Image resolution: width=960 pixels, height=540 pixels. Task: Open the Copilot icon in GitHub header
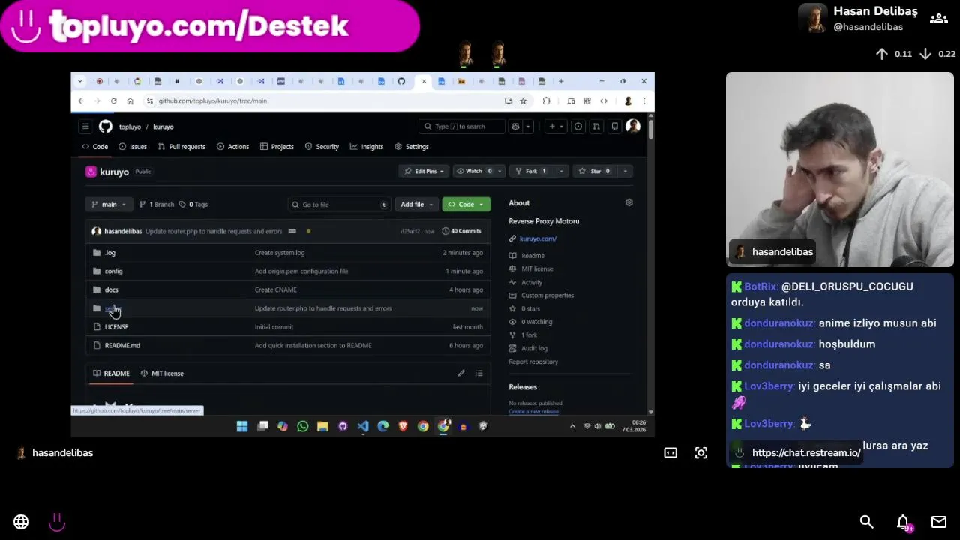coord(515,127)
